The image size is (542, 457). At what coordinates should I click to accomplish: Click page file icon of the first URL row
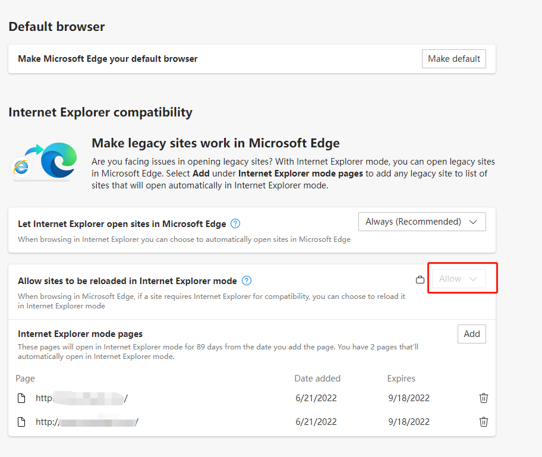21,398
